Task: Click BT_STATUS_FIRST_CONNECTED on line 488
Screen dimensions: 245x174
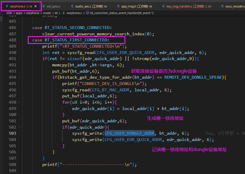Action: pos(76,40)
